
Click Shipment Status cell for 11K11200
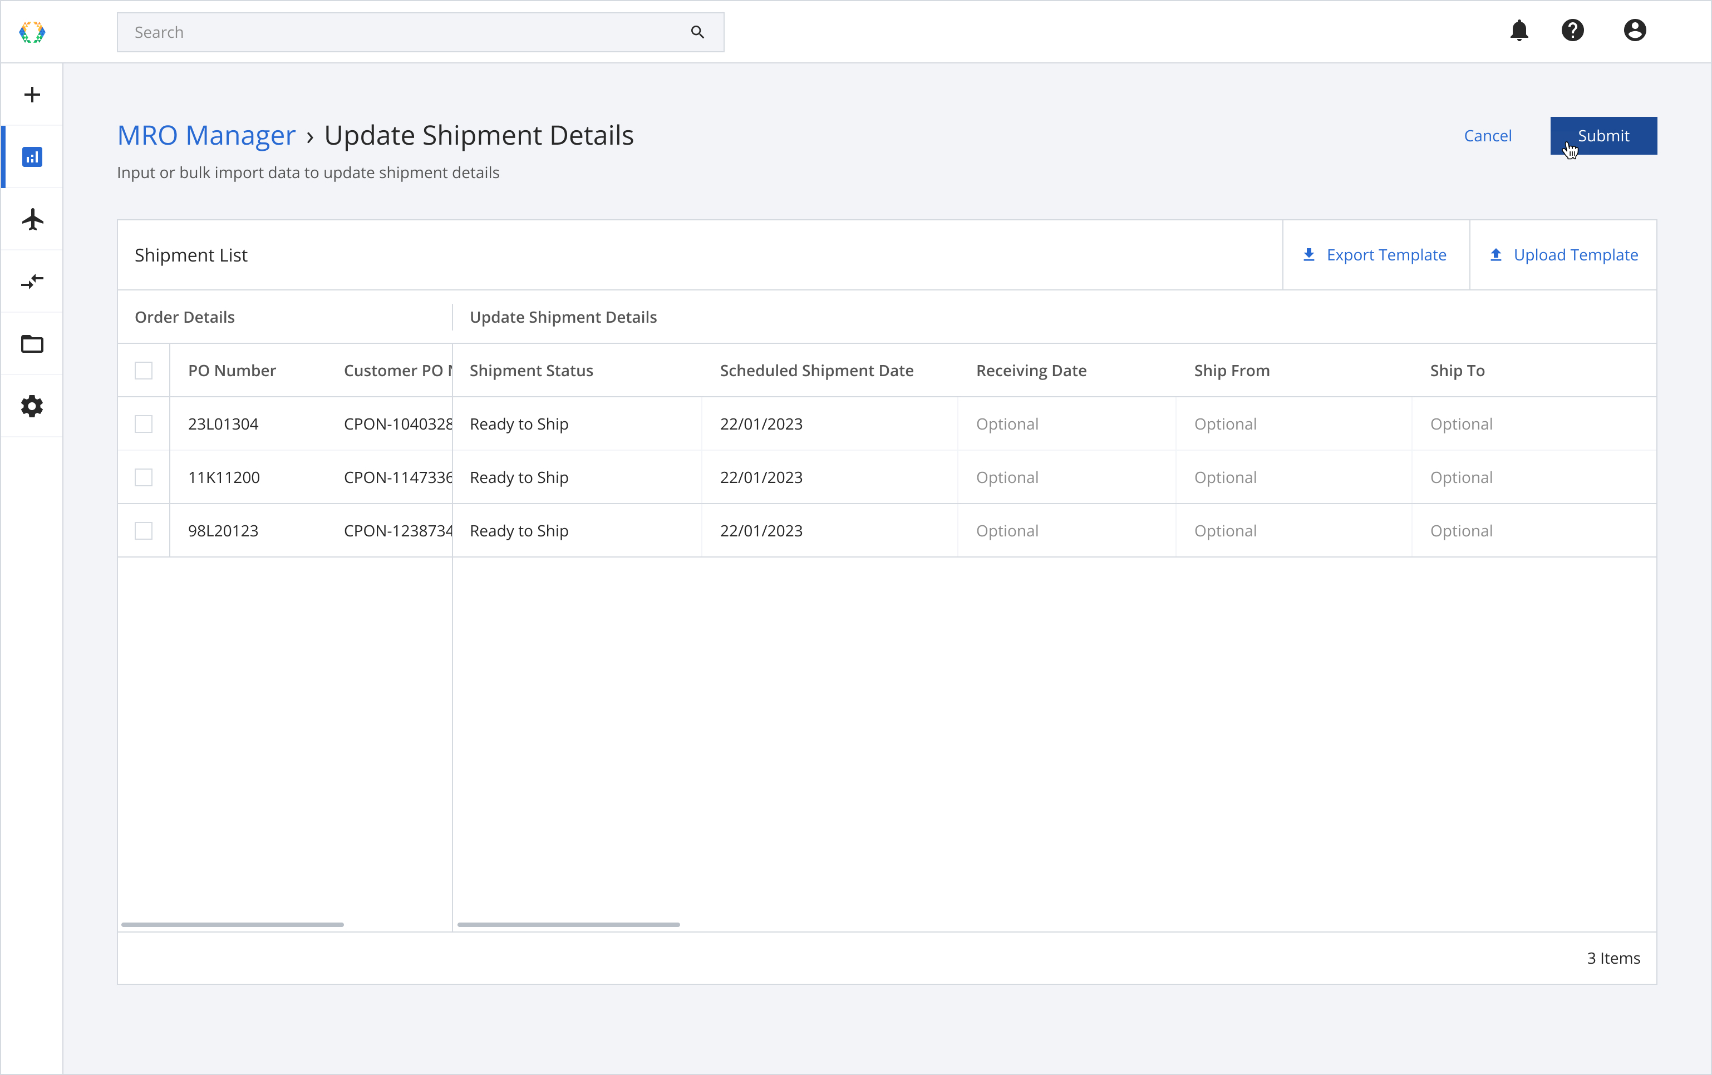[x=577, y=477]
